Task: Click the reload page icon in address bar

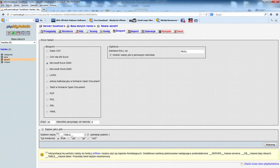Action: tap(206, 15)
